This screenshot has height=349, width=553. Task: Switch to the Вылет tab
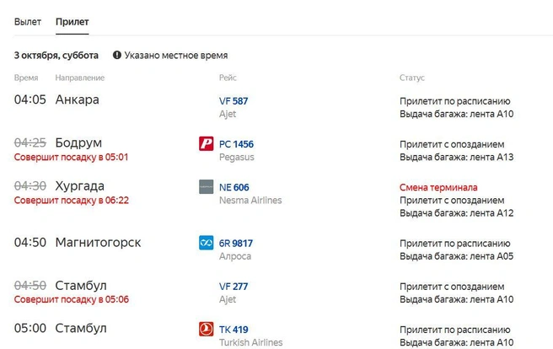pos(28,22)
